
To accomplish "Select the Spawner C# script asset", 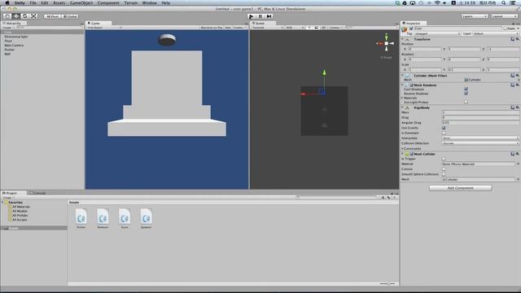I will pyautogui.click(x=147, y=218).
